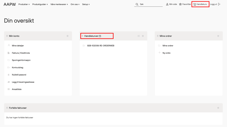Viewport: 227px width, 127px height.
Task: Click truck icon beside Legg til leveringsadresse
Action: (x=8, y=82)
